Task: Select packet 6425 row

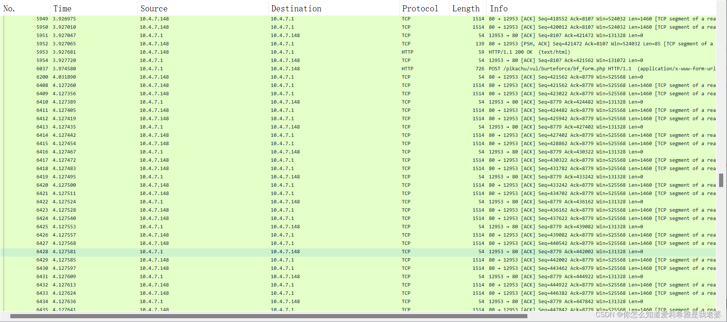Action: pyautogui.click(x=358, y=227)
